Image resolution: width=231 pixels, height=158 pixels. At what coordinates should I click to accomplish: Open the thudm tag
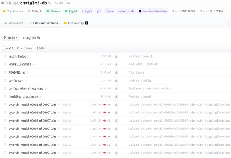109,11
